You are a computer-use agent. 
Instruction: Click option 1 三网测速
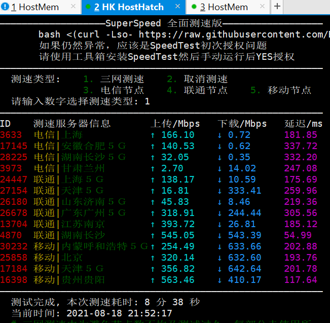coord(114,79)
